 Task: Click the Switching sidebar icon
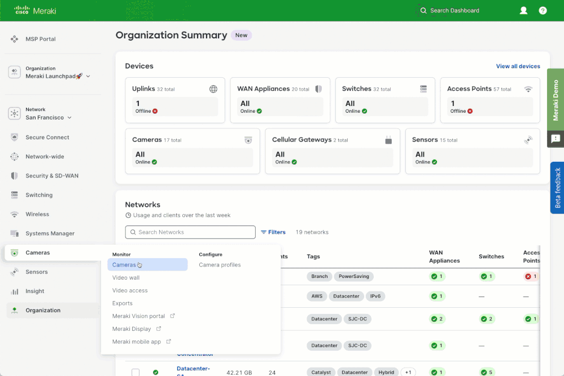pos(14,195)
